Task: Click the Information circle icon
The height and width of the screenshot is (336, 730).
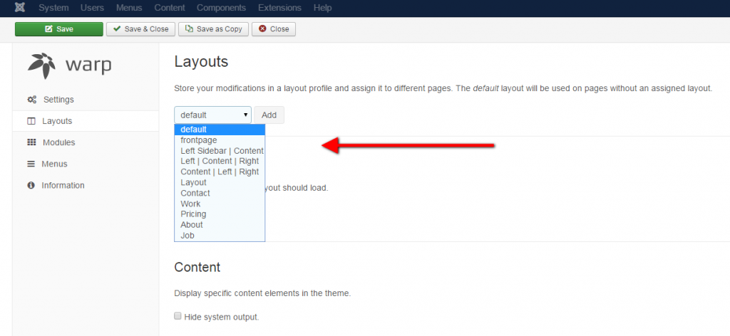Action: coord(31,185)
